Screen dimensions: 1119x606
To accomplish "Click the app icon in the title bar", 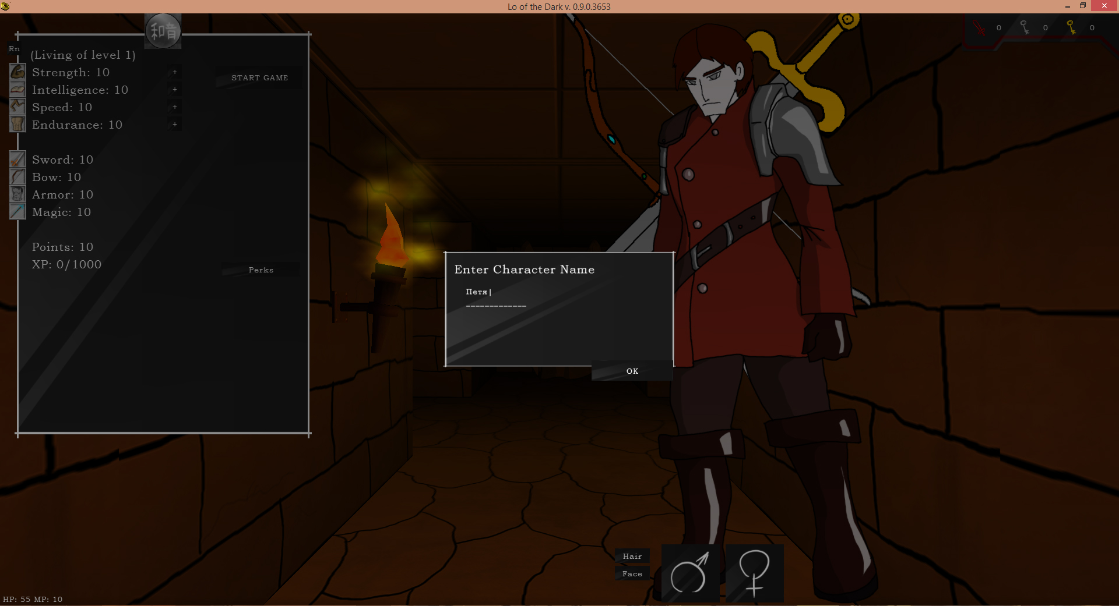I will coord(5,6).
